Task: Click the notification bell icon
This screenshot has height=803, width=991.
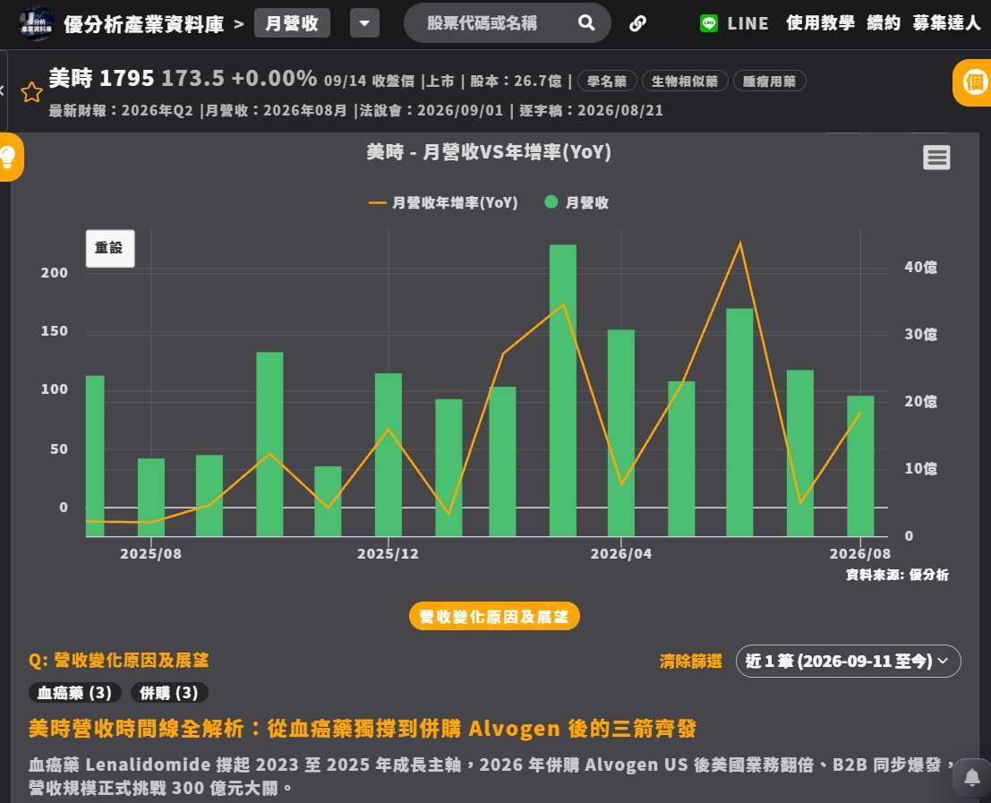Action: 972,777
